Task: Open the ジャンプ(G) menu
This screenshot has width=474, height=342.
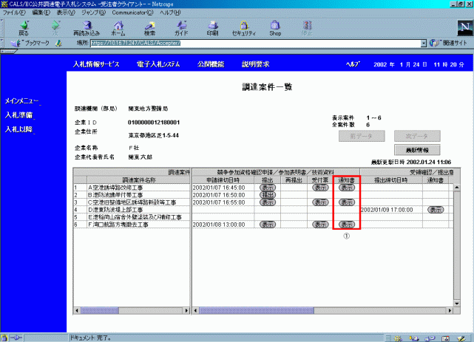Action: click(x=93, y=13)
